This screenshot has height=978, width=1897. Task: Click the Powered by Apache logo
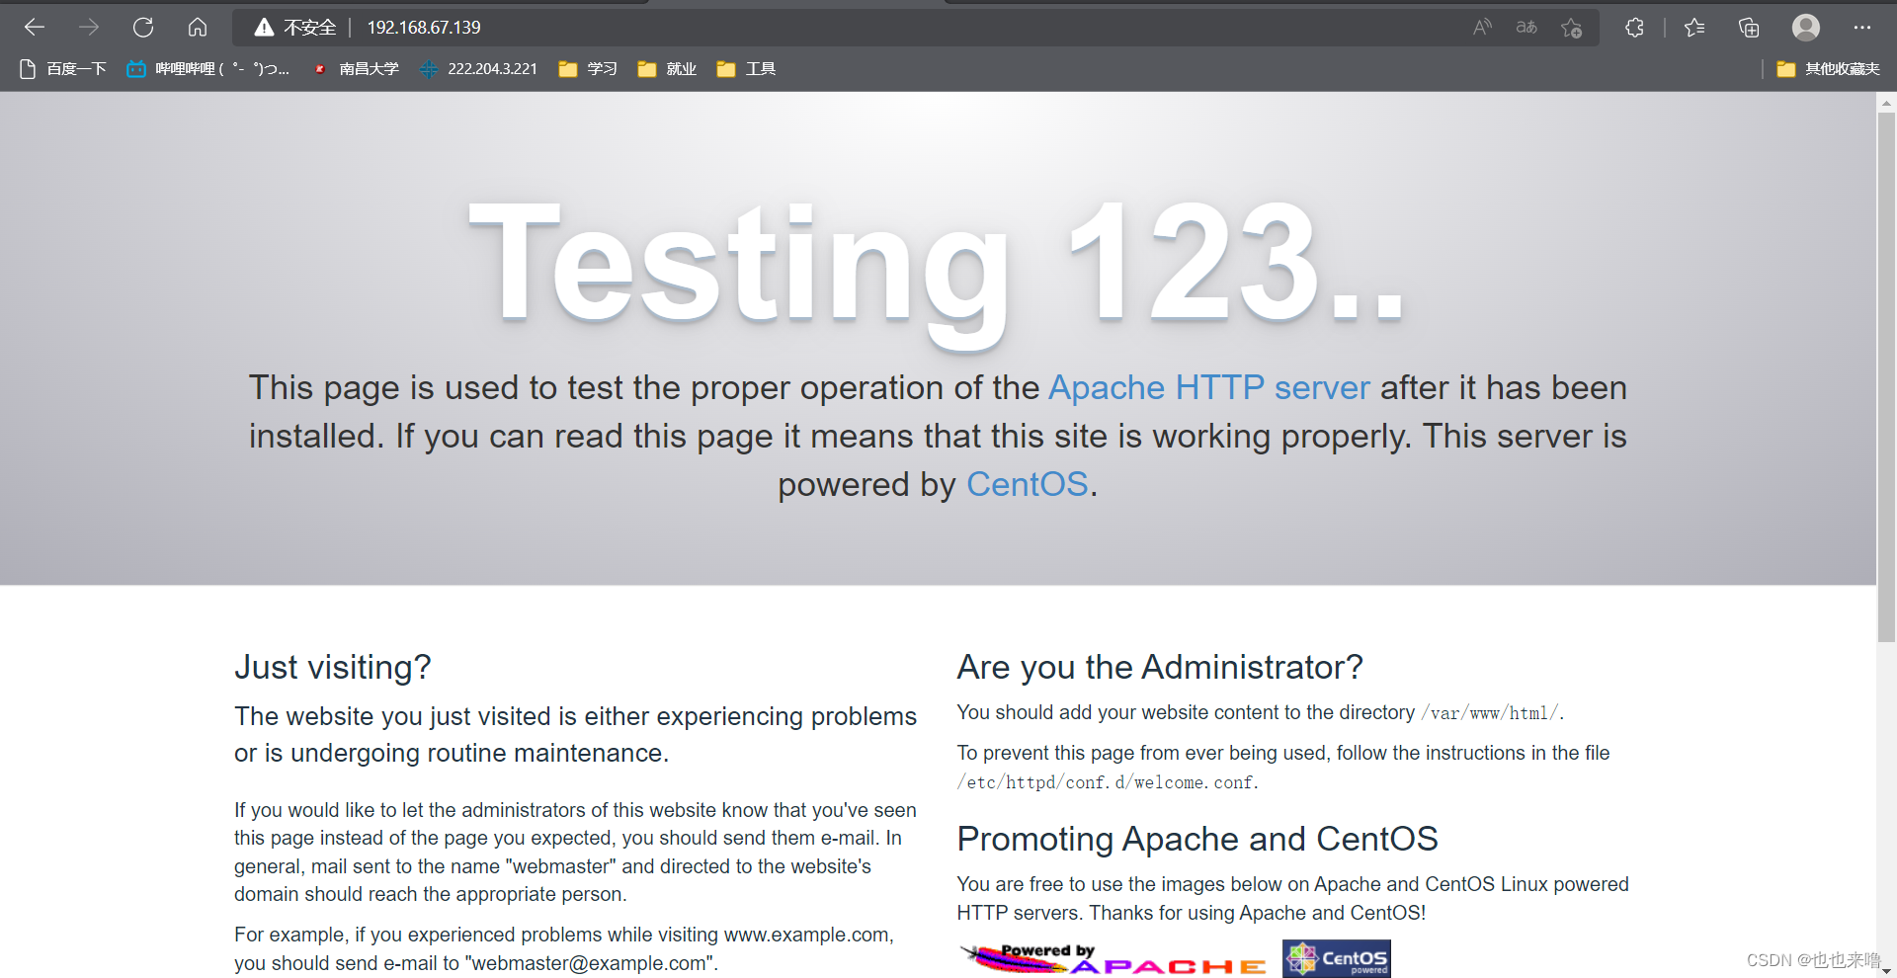tap(1113, 958)
